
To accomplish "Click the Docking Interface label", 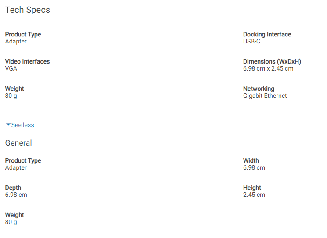I will [x=267, y=34].
